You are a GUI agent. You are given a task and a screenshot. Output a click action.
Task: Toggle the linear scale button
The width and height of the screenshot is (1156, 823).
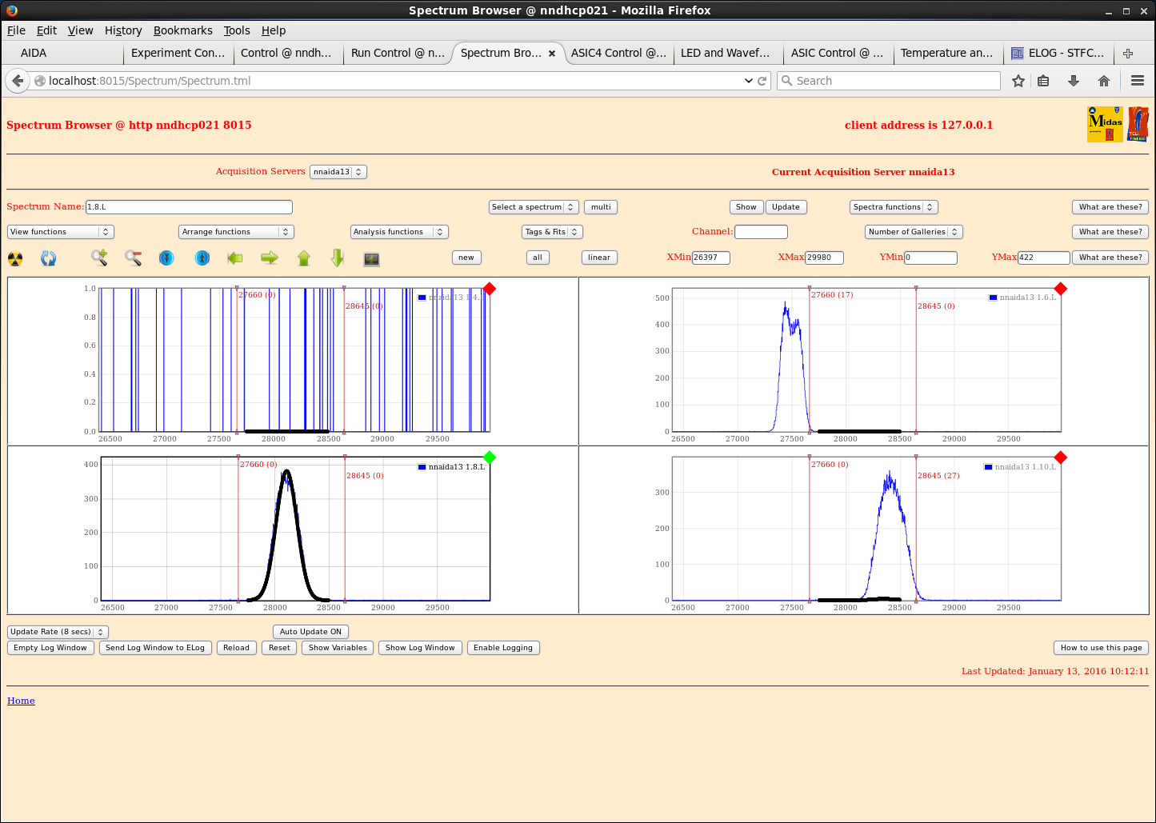point(599,258)
